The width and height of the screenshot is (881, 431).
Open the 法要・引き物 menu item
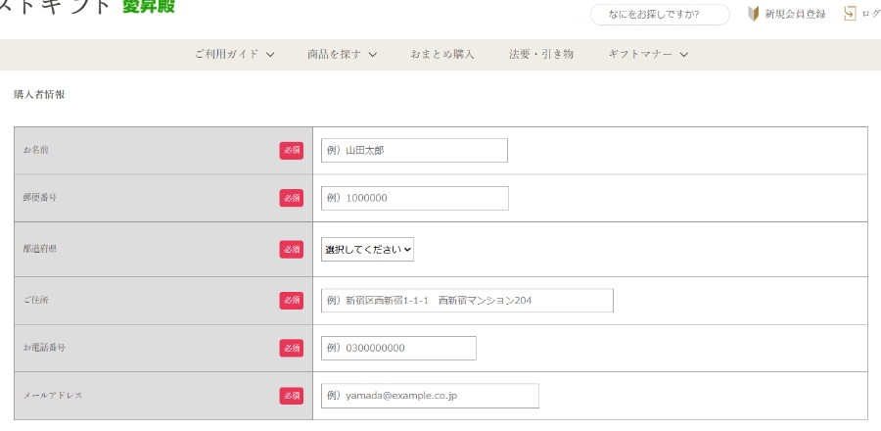pos(541,55)
